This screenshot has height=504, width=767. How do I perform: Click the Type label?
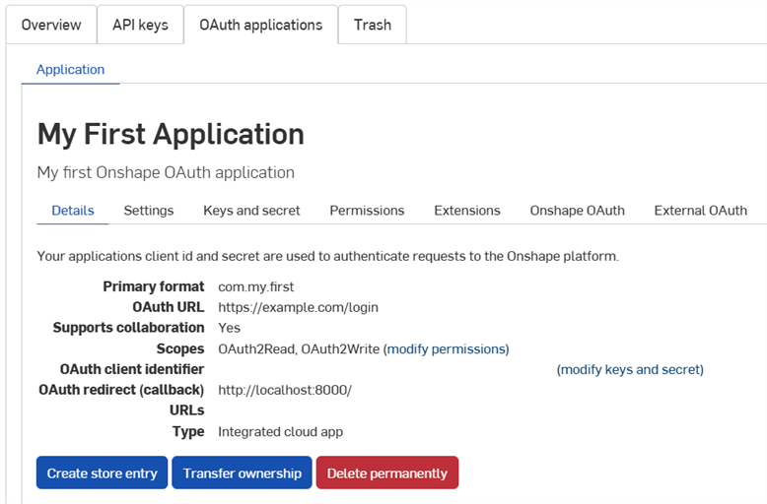(188, 432)
